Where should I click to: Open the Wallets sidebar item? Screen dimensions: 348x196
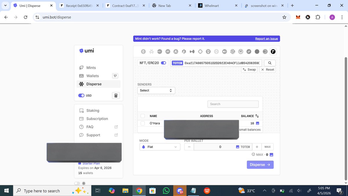click(99, 76)
